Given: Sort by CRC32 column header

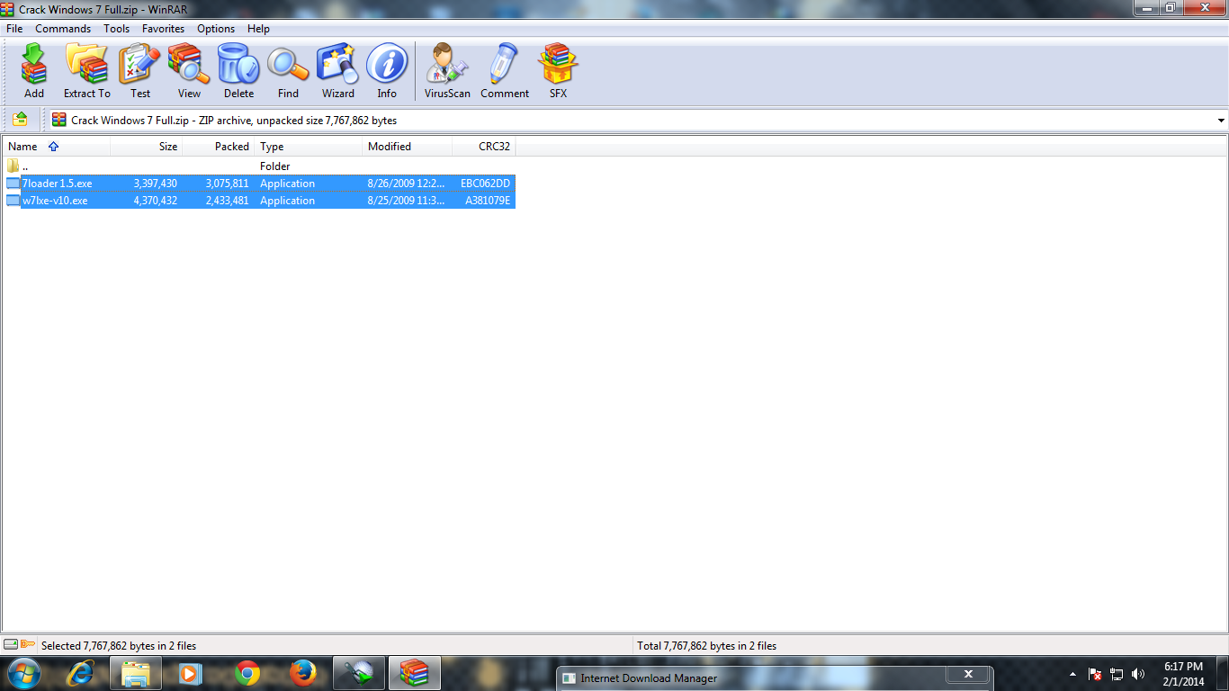Looking at the screenshot, I should coord(484,147).
